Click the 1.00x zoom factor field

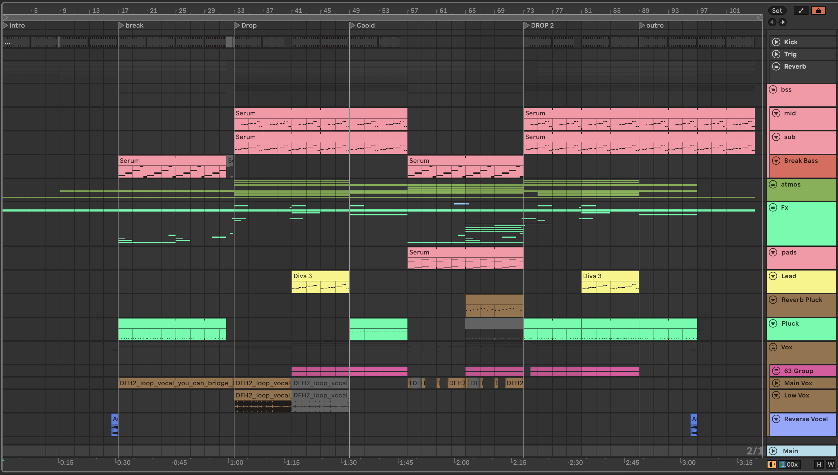coord(789,464)
